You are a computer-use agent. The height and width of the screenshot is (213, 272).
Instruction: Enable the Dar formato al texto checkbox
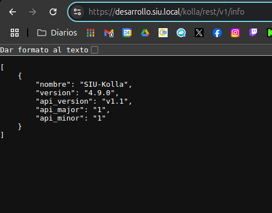[94, 50]
